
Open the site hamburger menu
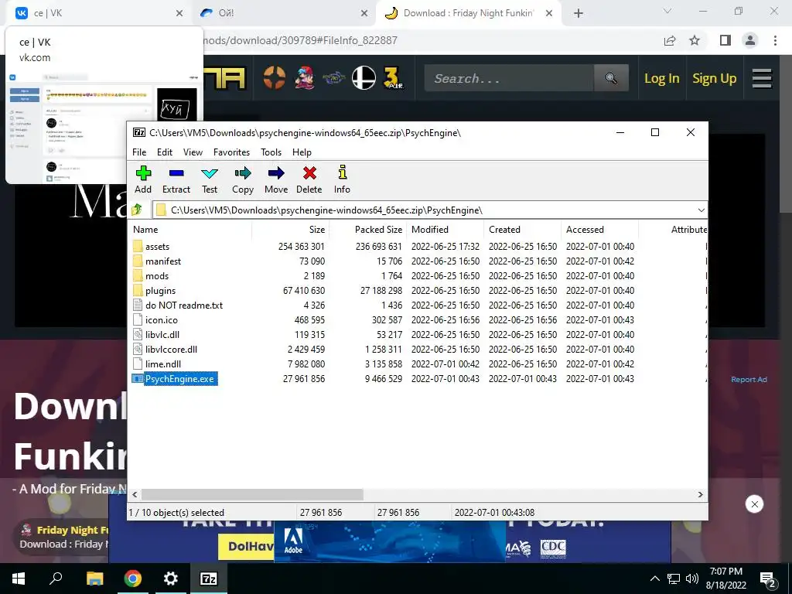762,78
